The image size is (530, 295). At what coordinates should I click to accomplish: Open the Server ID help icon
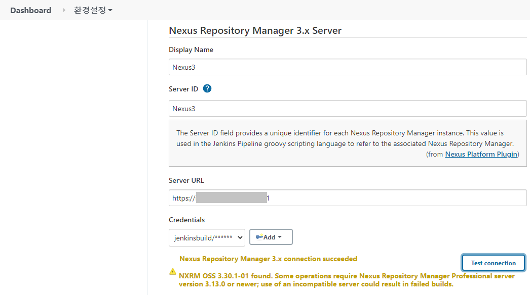coord(207,89)
